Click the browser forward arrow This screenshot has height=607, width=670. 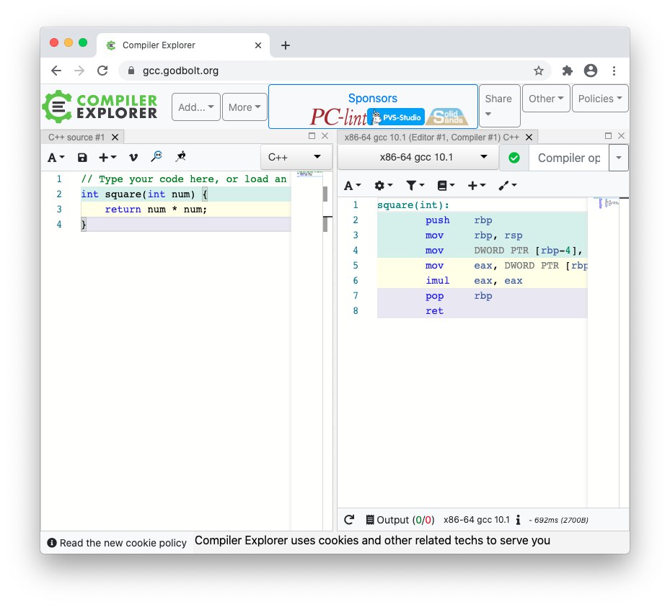click(x=79, y=71)
